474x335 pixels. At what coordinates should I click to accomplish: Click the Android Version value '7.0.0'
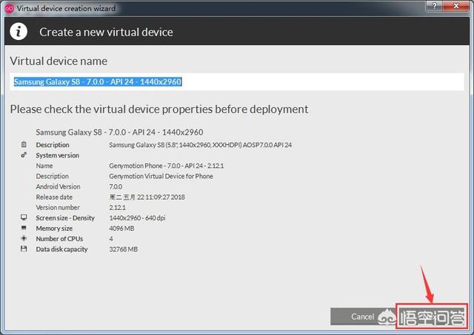click(x=116, y=187)
